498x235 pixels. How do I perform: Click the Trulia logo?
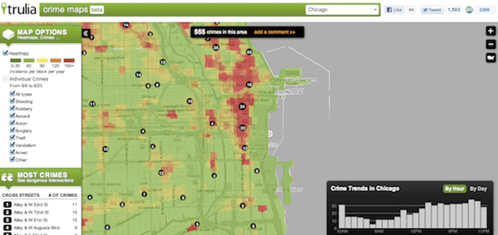[x=18, y=9]
